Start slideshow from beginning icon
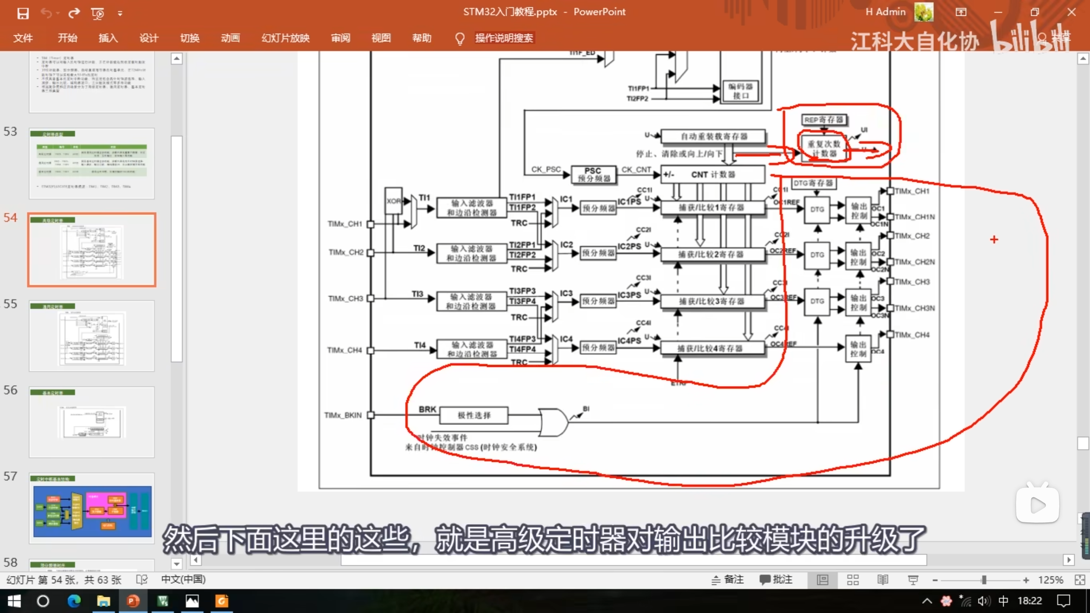1090x613 pixels. [x=98, y=14]
